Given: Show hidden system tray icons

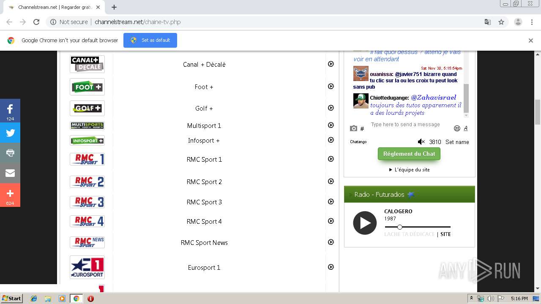Looking at the screenshot, I should click(x=472, y=299).
